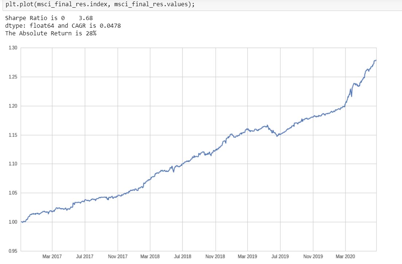
Task: Click the Nov 2018 axis label
Action: [215, 256]
